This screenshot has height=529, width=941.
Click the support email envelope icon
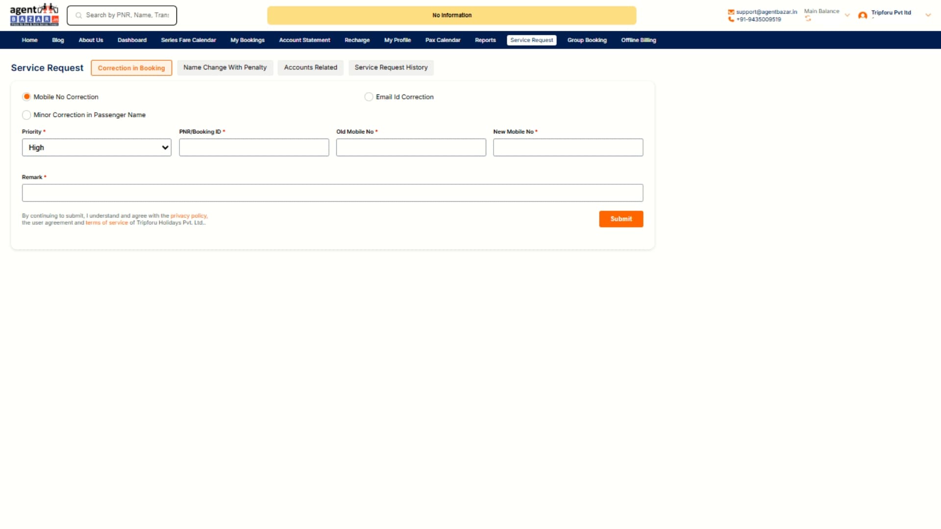pos(731,12)
